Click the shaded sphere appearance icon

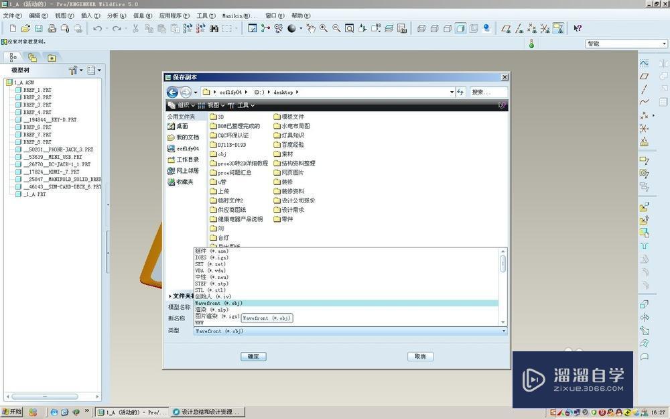[292, 28]
